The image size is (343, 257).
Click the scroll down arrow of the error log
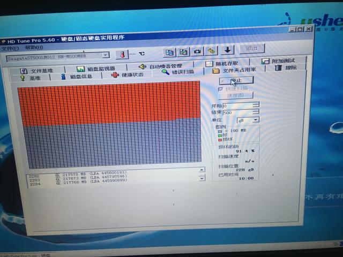coord(202,178)
